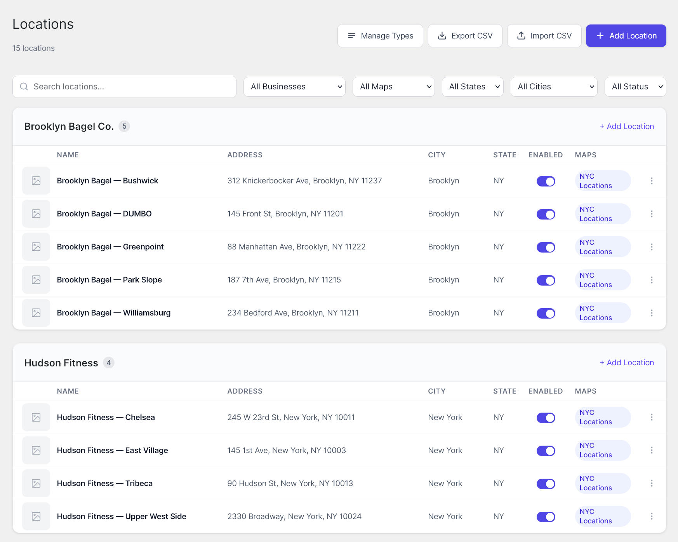Screen dimensions: 678x542
Task: Open kebab menu for Brooklyn Bagel — DUMBO
Action: [x=652, y=214]
